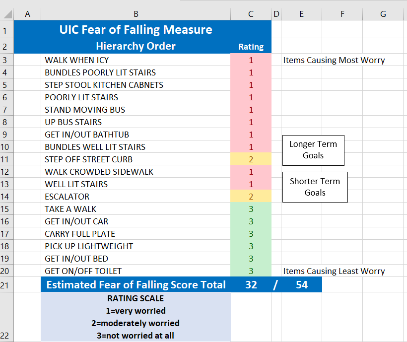Select row 21 header
The image size is (407, 342).
(x=7, y=285)
